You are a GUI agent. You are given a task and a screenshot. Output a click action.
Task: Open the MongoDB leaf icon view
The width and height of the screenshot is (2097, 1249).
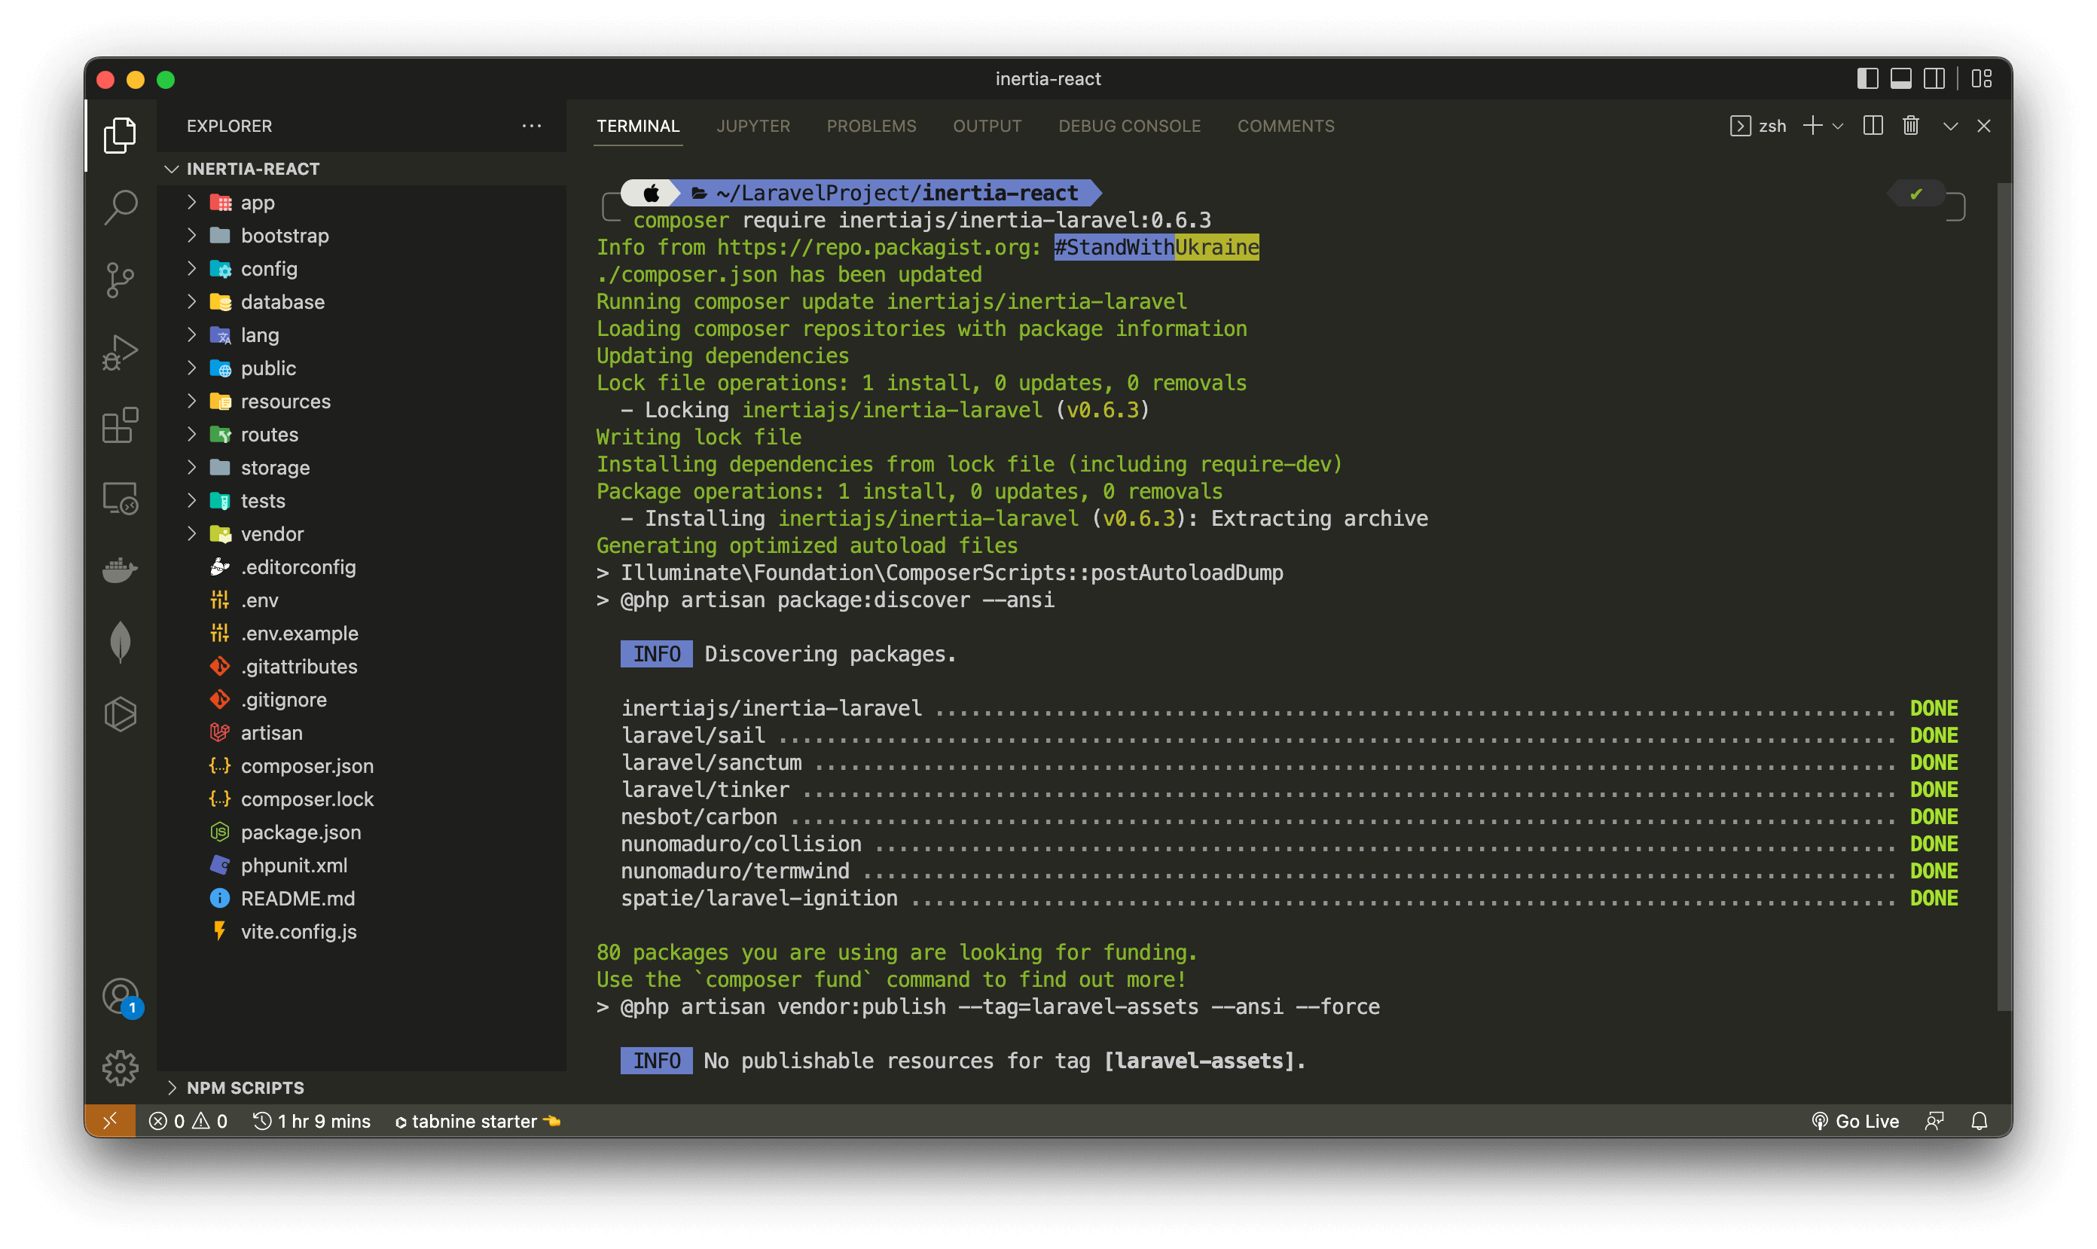[x=121, y=642]
